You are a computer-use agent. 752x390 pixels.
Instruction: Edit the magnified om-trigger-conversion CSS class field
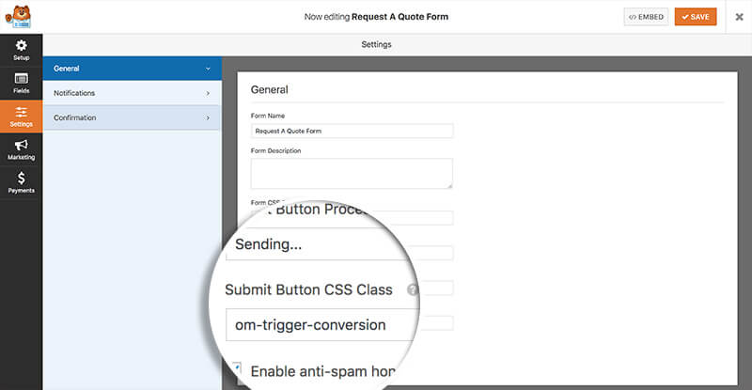(321, 325)
